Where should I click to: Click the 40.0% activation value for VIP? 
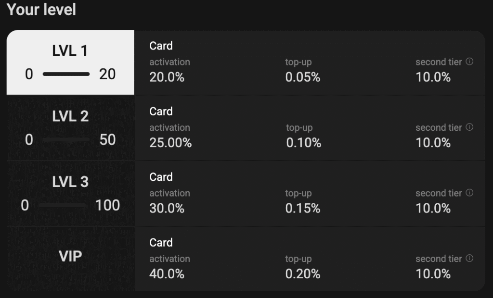[x=167, y=274]
